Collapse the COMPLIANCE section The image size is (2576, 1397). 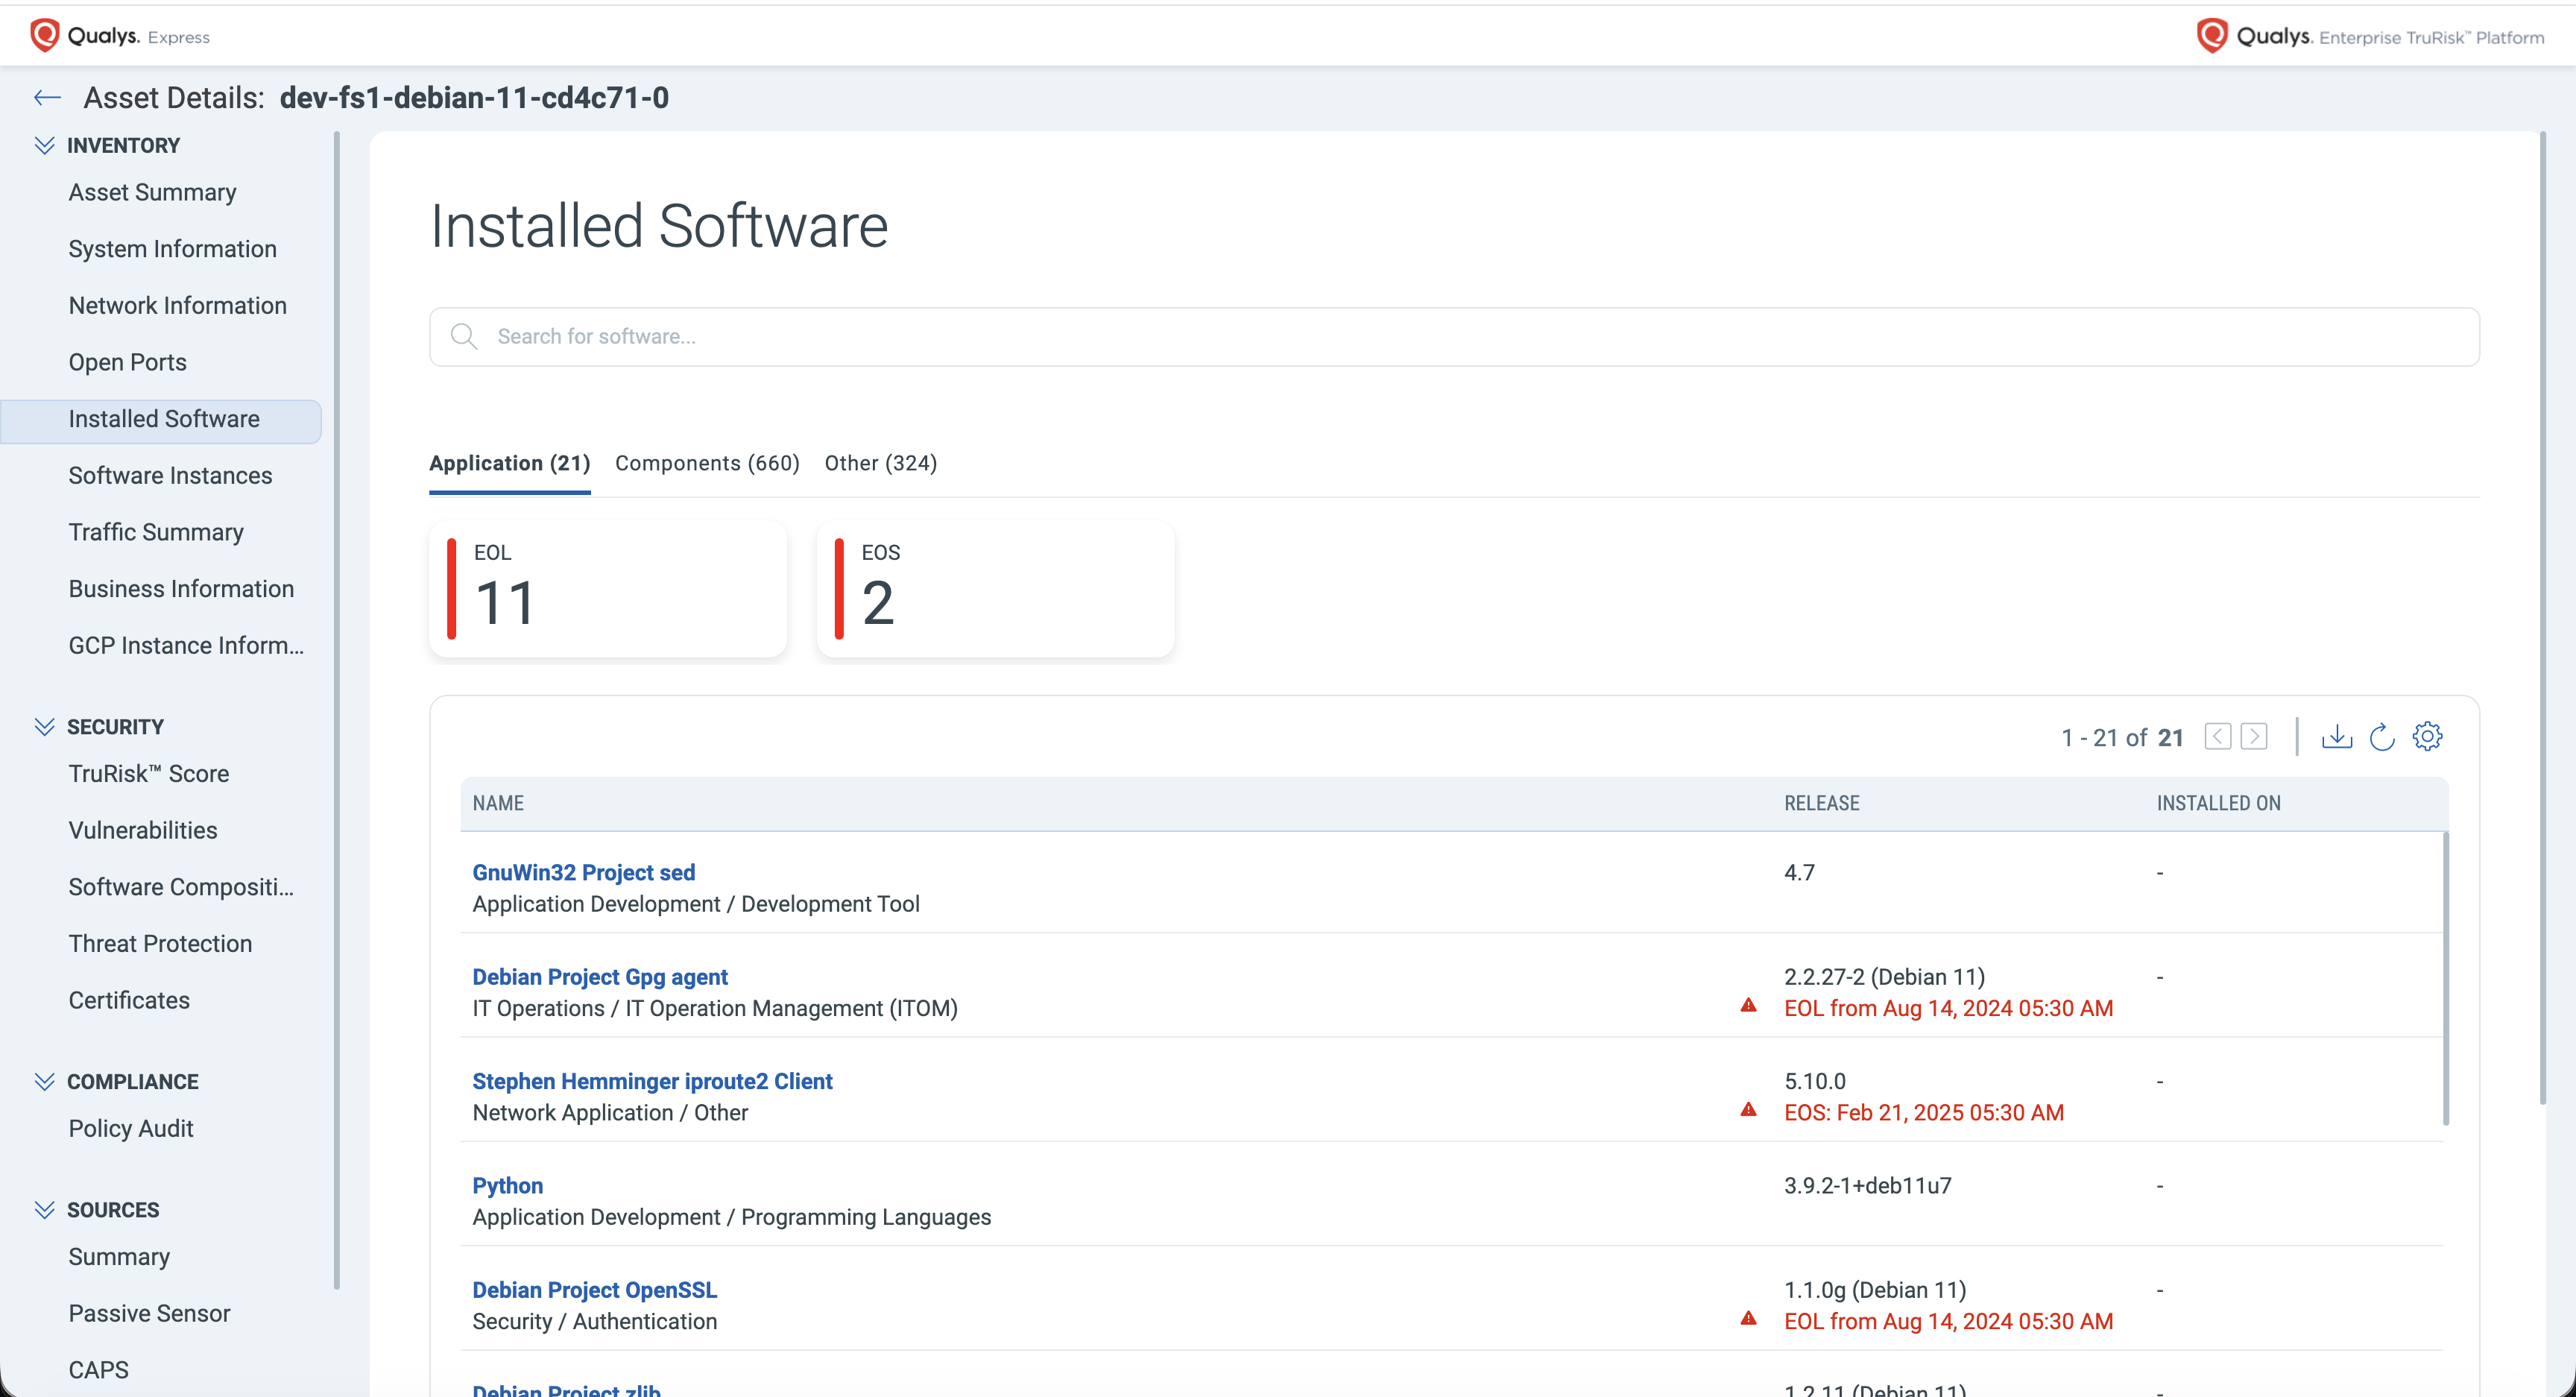tap(44, 1082)
